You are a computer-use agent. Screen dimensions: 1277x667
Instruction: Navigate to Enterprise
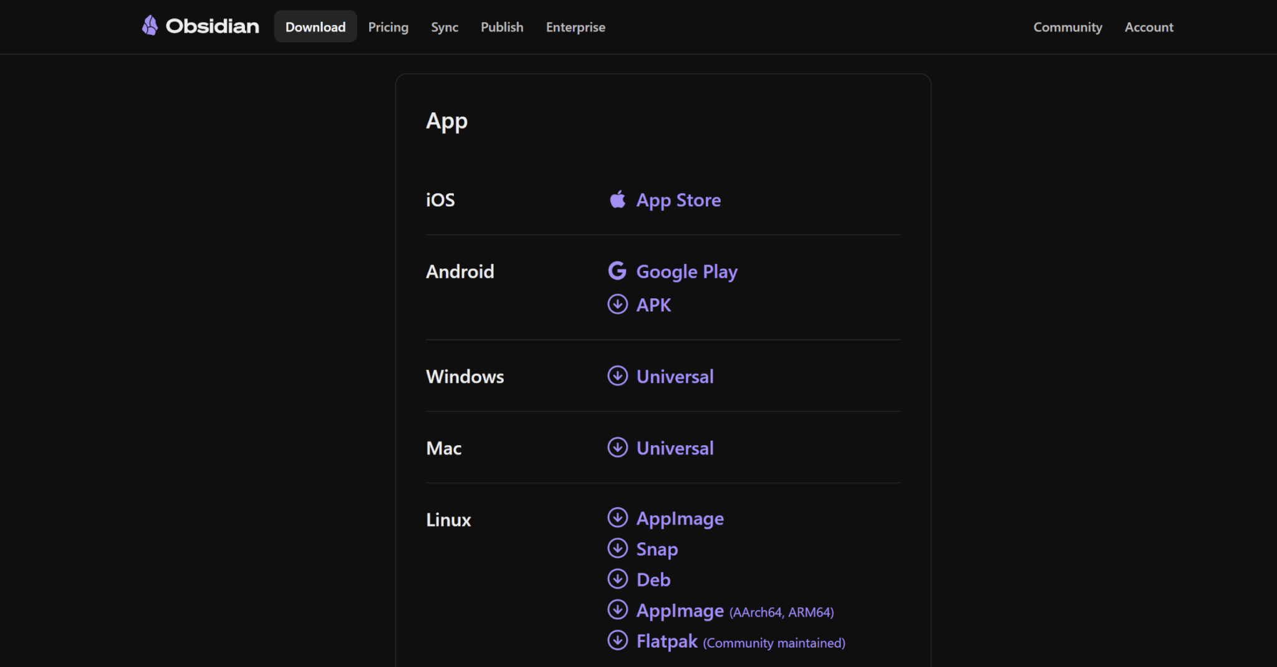576,27
